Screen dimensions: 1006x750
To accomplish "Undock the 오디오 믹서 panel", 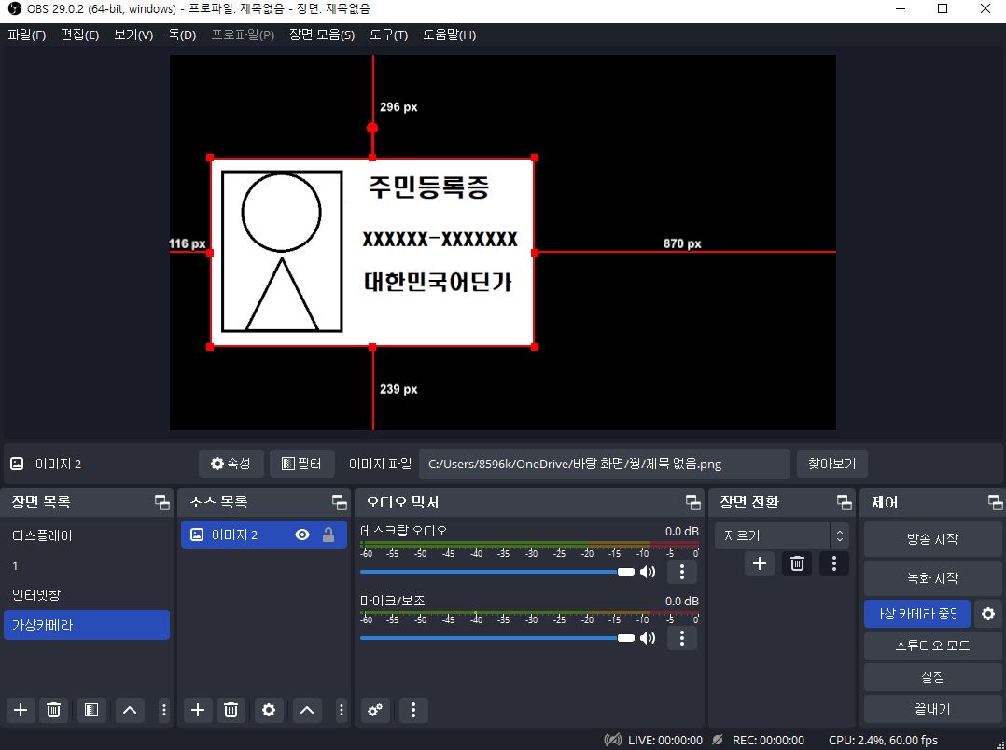I will click(692, 503).
